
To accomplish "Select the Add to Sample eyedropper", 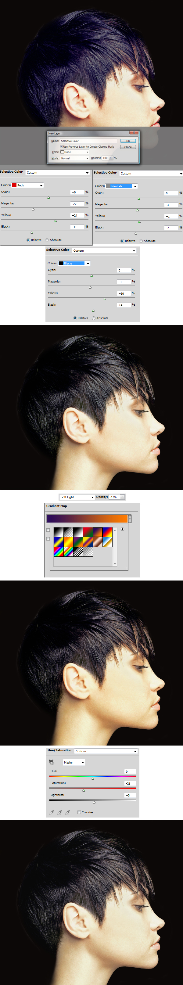I will (x=59, y=812).
